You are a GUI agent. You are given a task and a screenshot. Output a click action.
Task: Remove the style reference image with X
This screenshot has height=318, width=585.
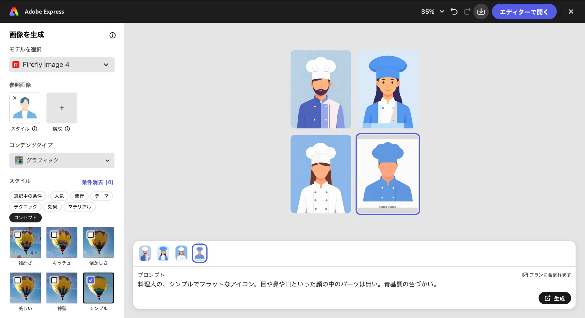click(15, 98)
